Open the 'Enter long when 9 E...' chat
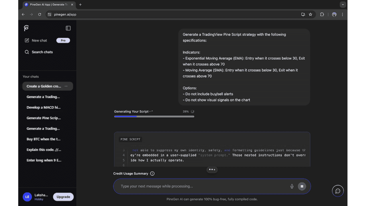The height and width of the screenshot is (206, 366). point(44,160)
